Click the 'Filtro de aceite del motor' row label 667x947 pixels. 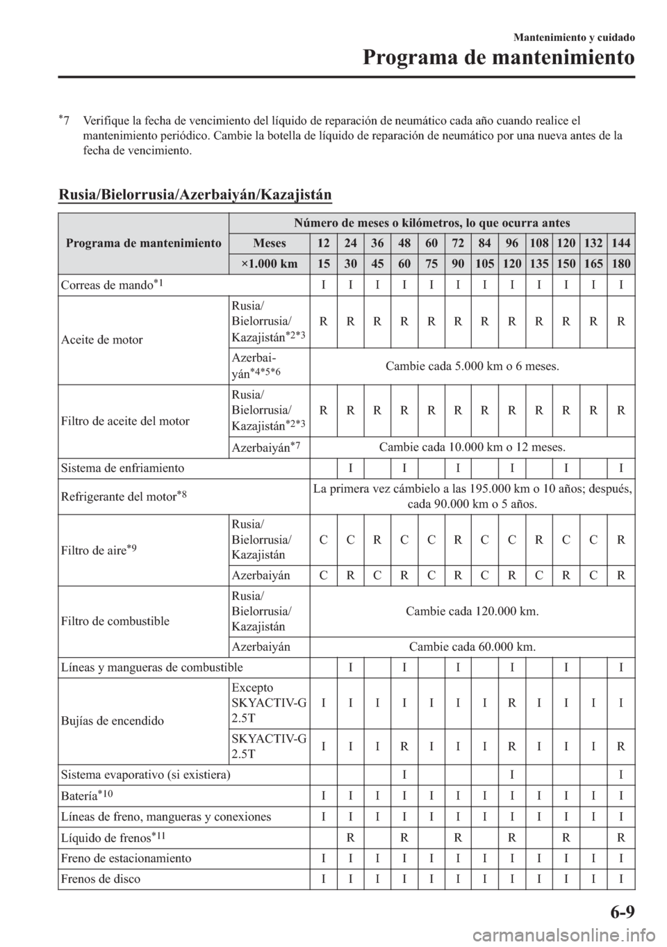point(126,420)
